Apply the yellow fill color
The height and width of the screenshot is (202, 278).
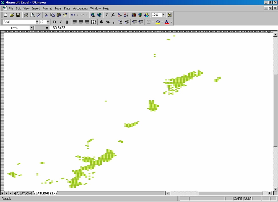tap(158, 22)
